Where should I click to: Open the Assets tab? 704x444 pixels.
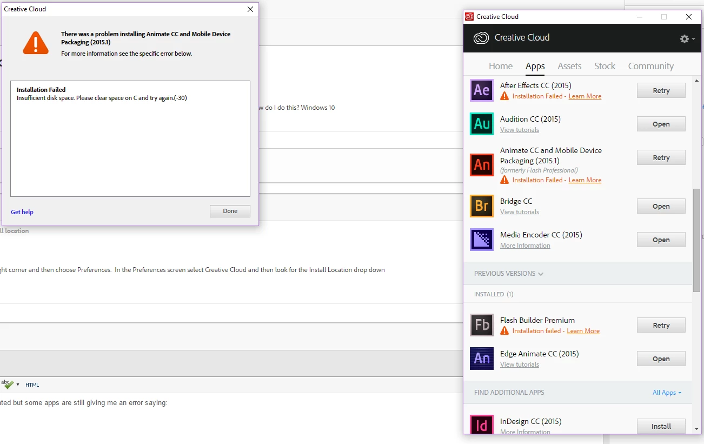click(x=569, y=66)
